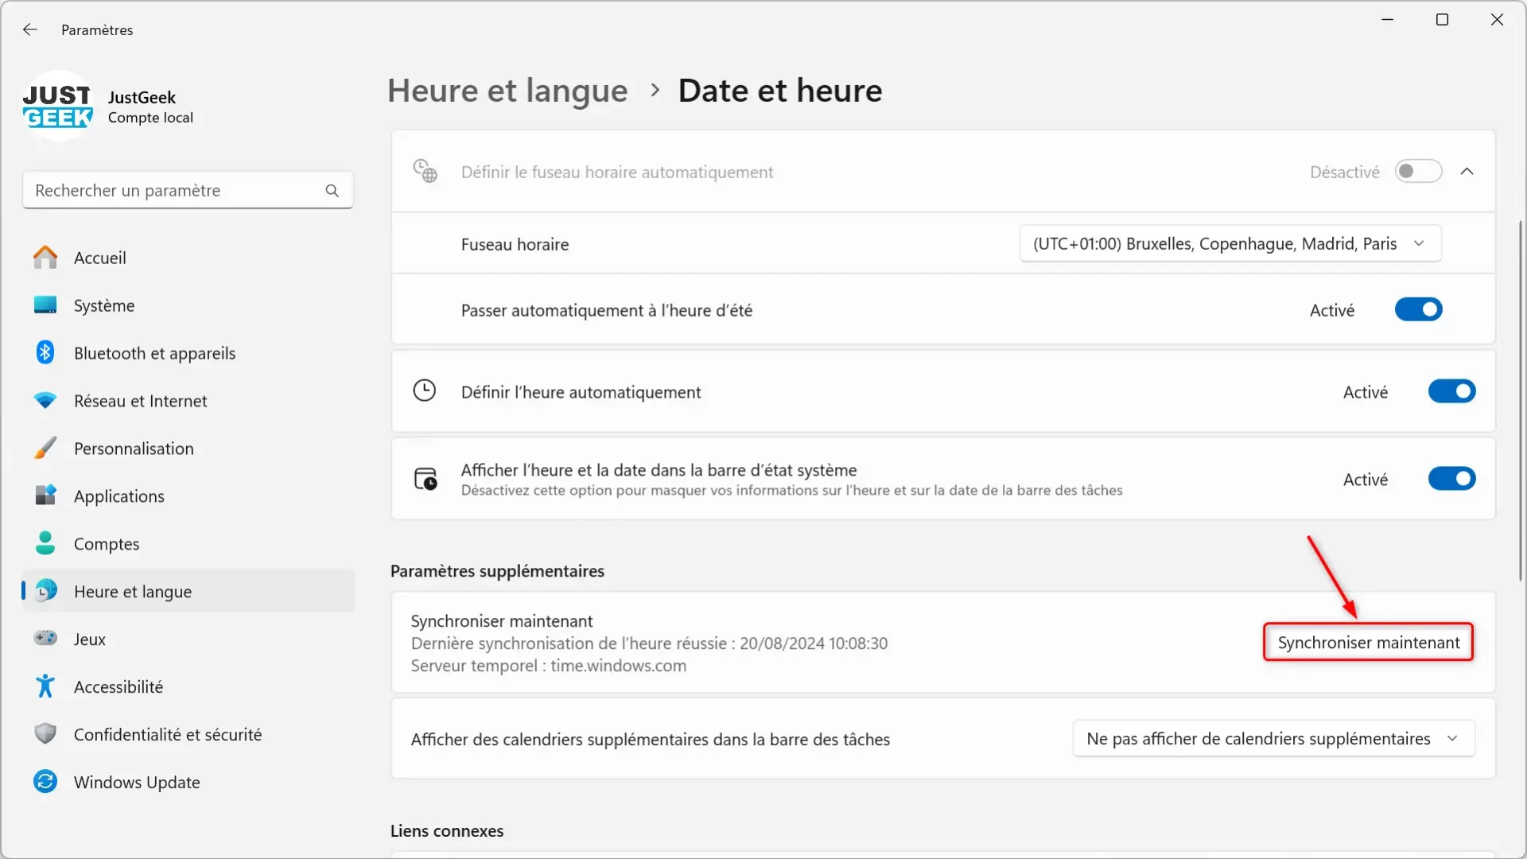Image resolution: width=1527 pixels, height=859 pixels.
Task: Select Jeux category
Action: (188, 639)
